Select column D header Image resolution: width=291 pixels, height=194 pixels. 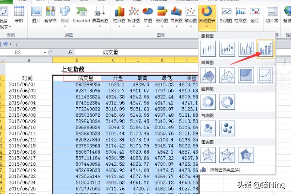pos(138,60)
